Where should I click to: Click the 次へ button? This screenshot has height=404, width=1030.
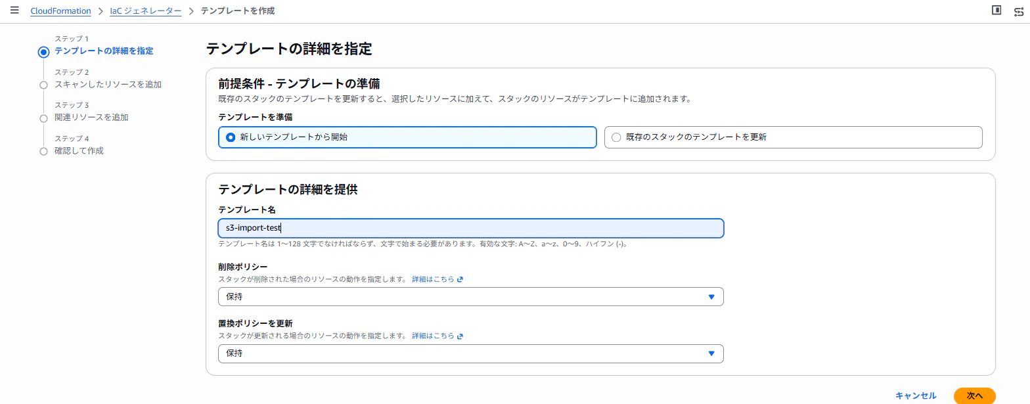pos(974,395)
